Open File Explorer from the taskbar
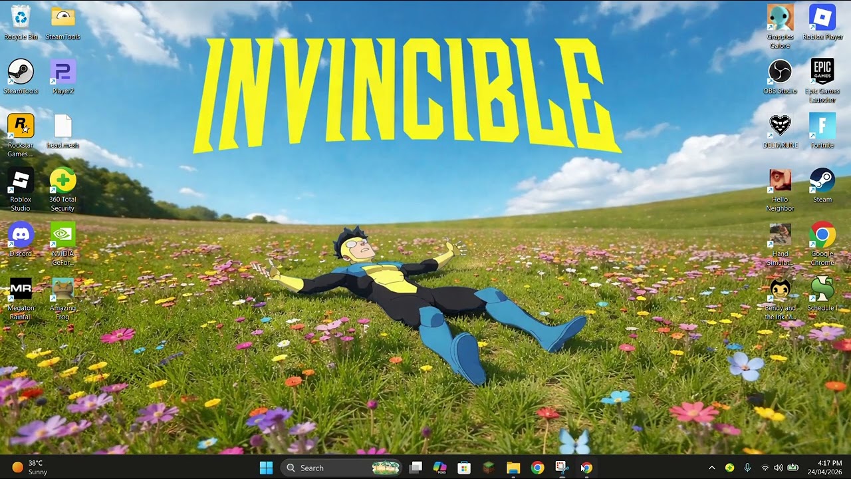 (x=513, y=468)
